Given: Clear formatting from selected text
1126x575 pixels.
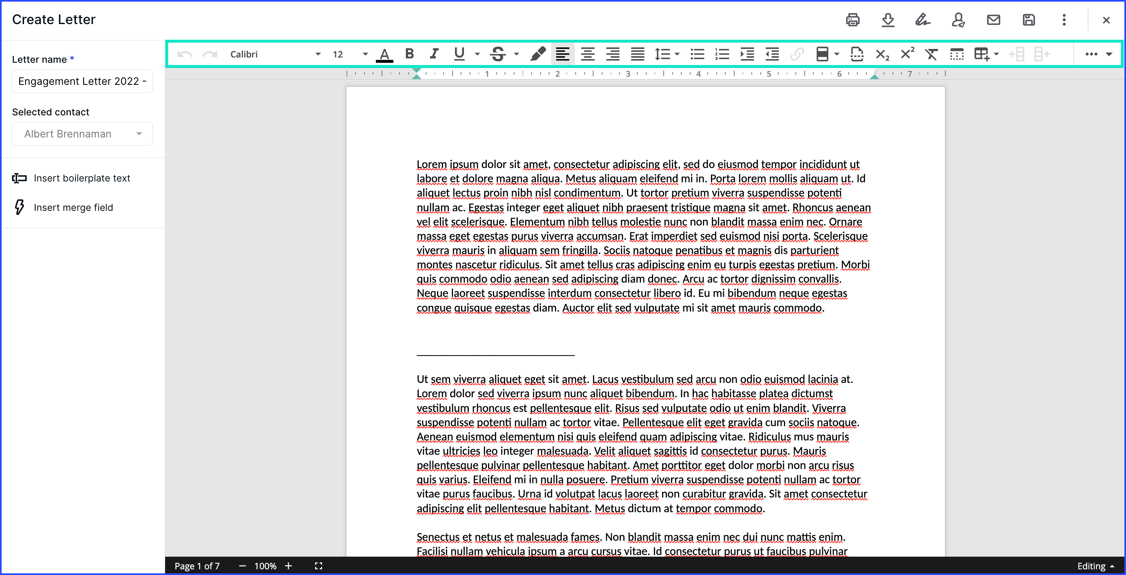Looking at the screenshot, I should 932,54.
